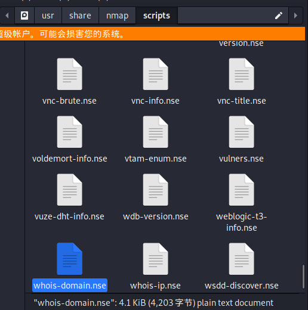Go to the usr folder in path bar
The image size is (308, 310).
point(48,15)
